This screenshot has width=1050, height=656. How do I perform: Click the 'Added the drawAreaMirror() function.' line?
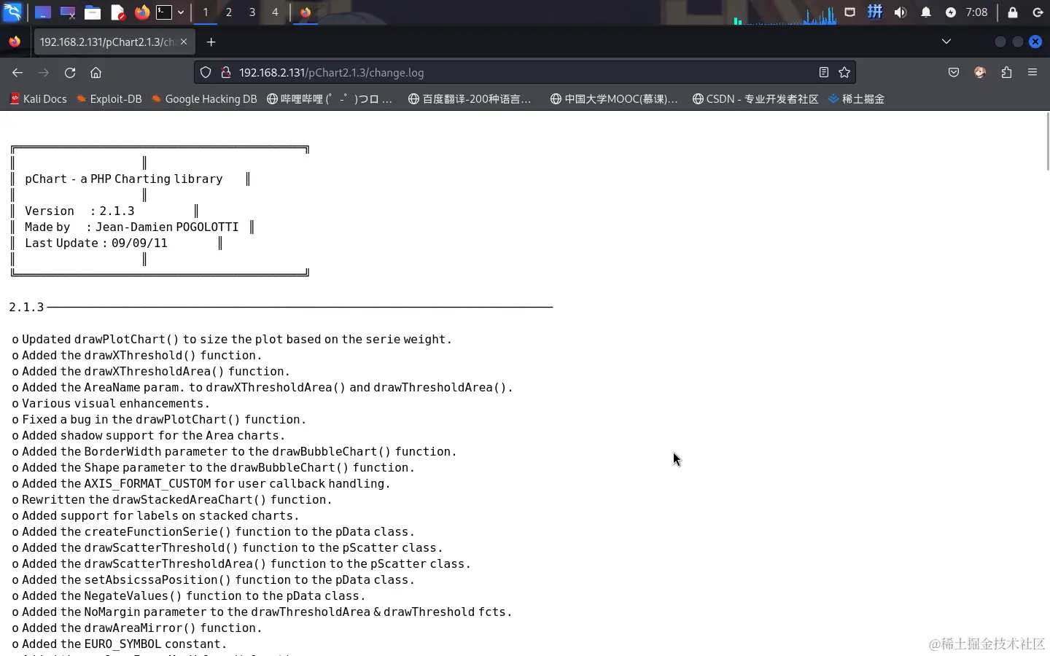[x=136, y=628]
